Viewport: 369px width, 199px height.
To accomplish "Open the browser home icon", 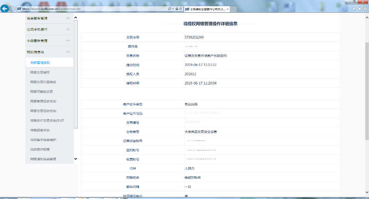I will pos(354,8).
